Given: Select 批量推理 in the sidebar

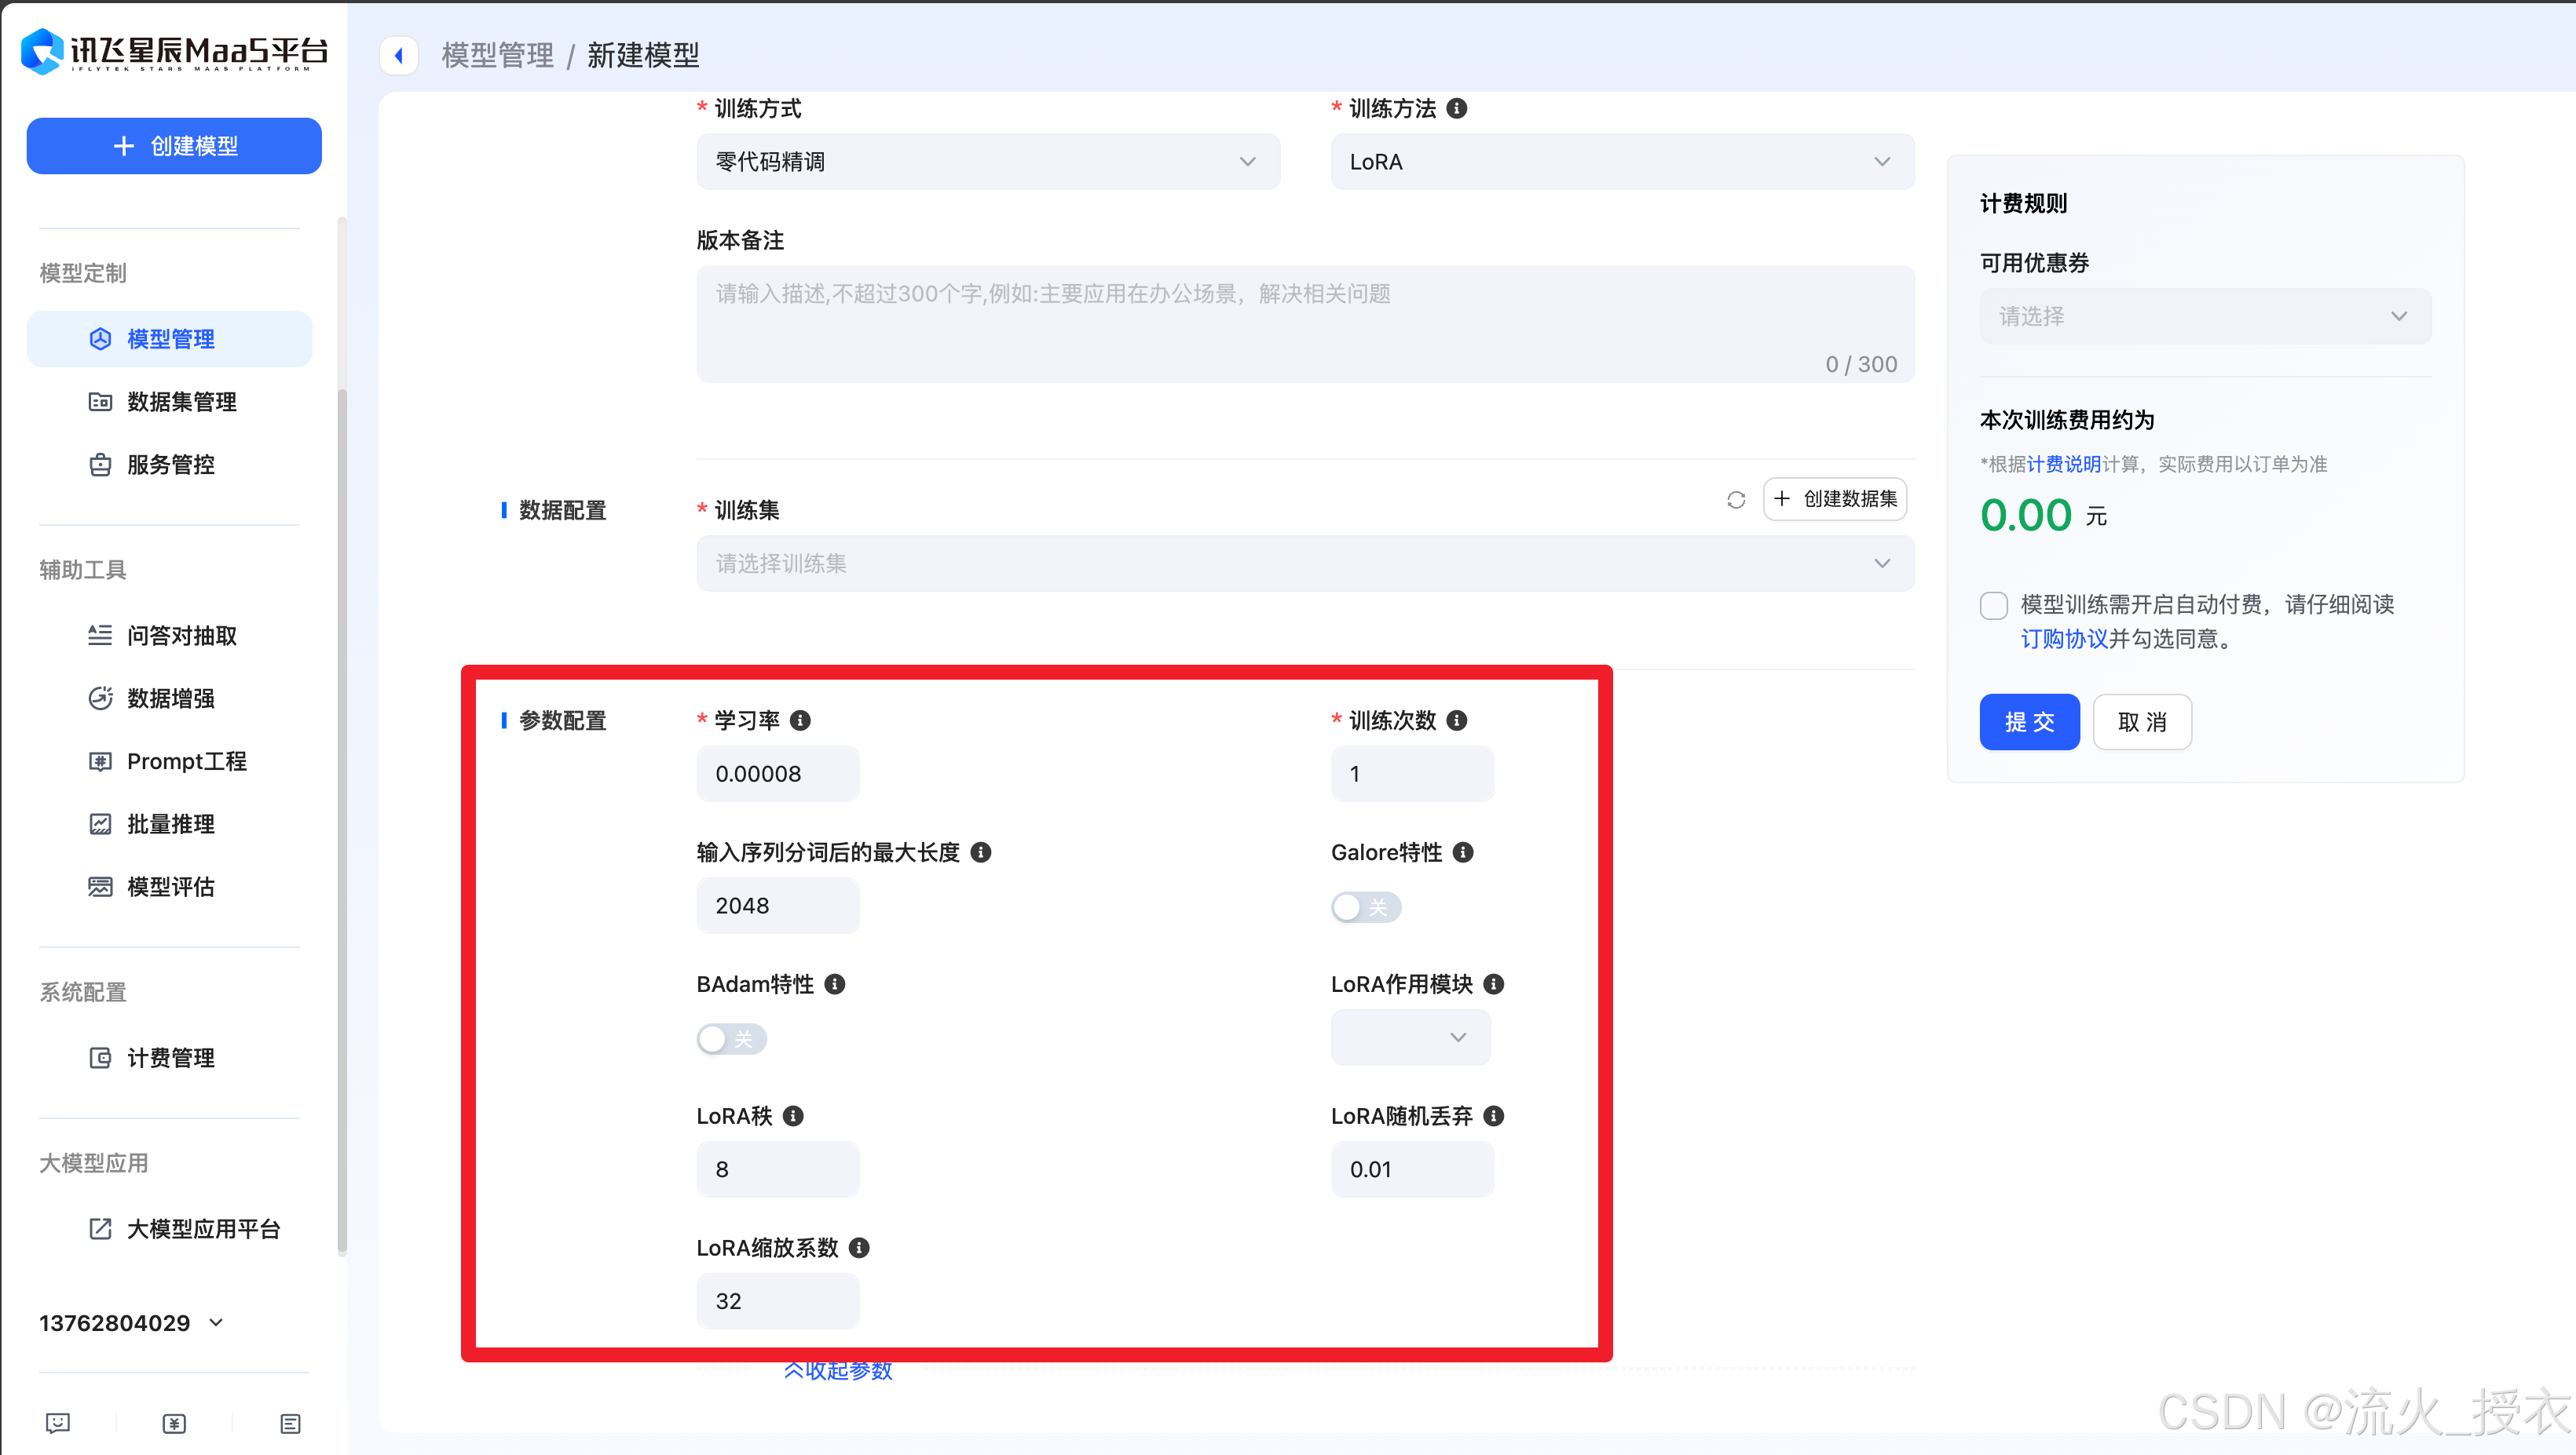Looking at the screenshot, I should tap(170, 823).
